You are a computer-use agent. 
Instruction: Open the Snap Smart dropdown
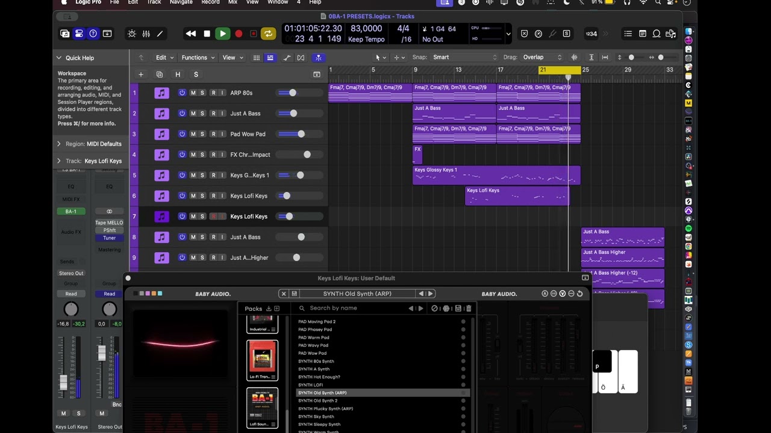[x=464, y=57]
